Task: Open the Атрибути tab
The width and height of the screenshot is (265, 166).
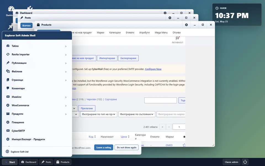Action: point(144,33)
